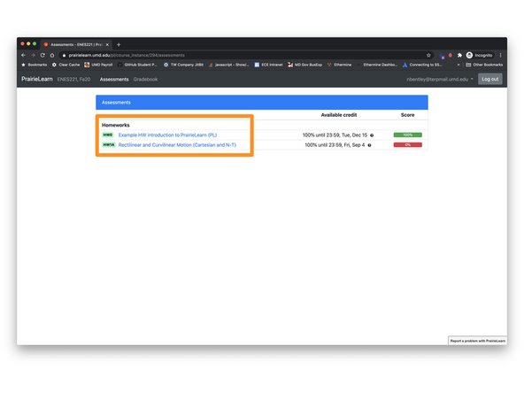The height and width of the screenshot is (393, 524).
Task: Click '100% until 23:59, Tue, Dec 15' text
Action: pyautogui.click(x=335, y=135)
